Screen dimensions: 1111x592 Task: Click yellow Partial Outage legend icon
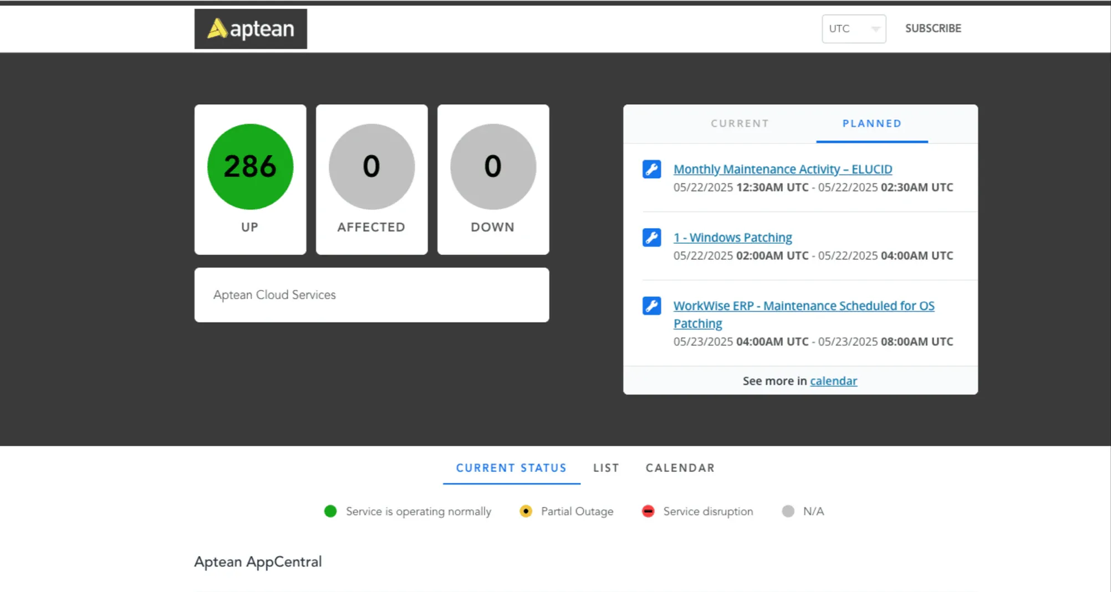click(526, 511)
